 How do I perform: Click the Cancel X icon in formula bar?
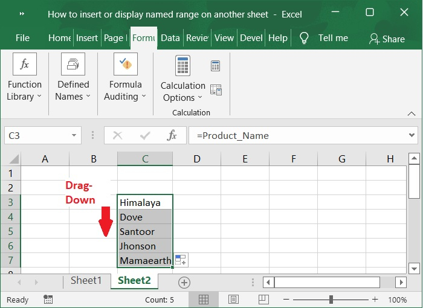[x=118, y=136]
